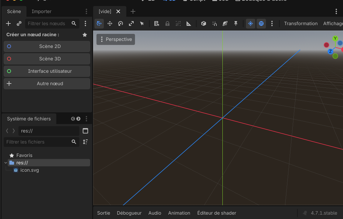The width and height of the screenshot is (343, 219).
Task: Collapse the res:// folder tree
Action: (x=6, y=163)
